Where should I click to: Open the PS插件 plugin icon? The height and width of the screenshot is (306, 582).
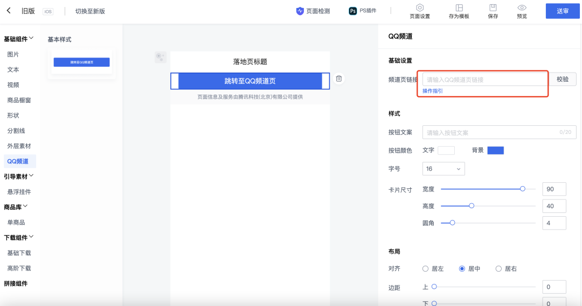(353, 11)
